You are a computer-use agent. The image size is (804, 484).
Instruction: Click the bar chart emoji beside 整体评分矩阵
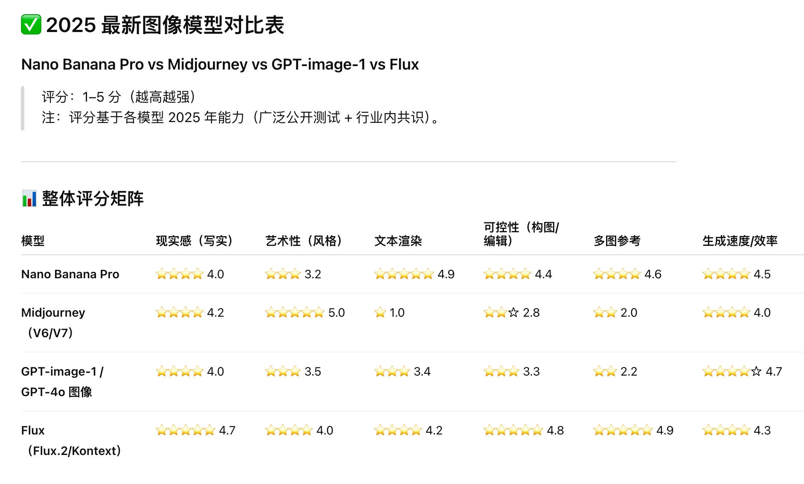pos(29,198)
